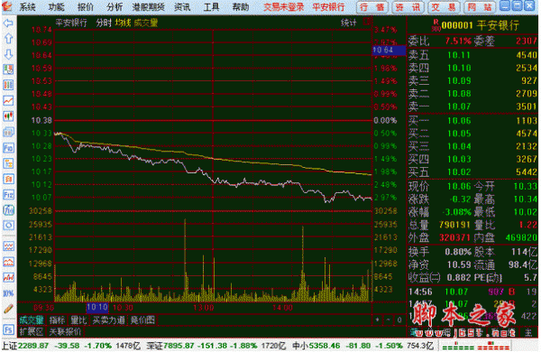Viewport: 541px width, 352px height.
Task: Click the ~ button right of the indicator tabs
Action: (388, 320)
